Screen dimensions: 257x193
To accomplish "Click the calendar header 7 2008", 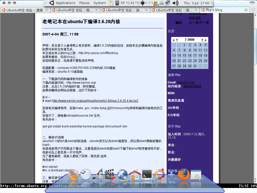I will 189,40.
